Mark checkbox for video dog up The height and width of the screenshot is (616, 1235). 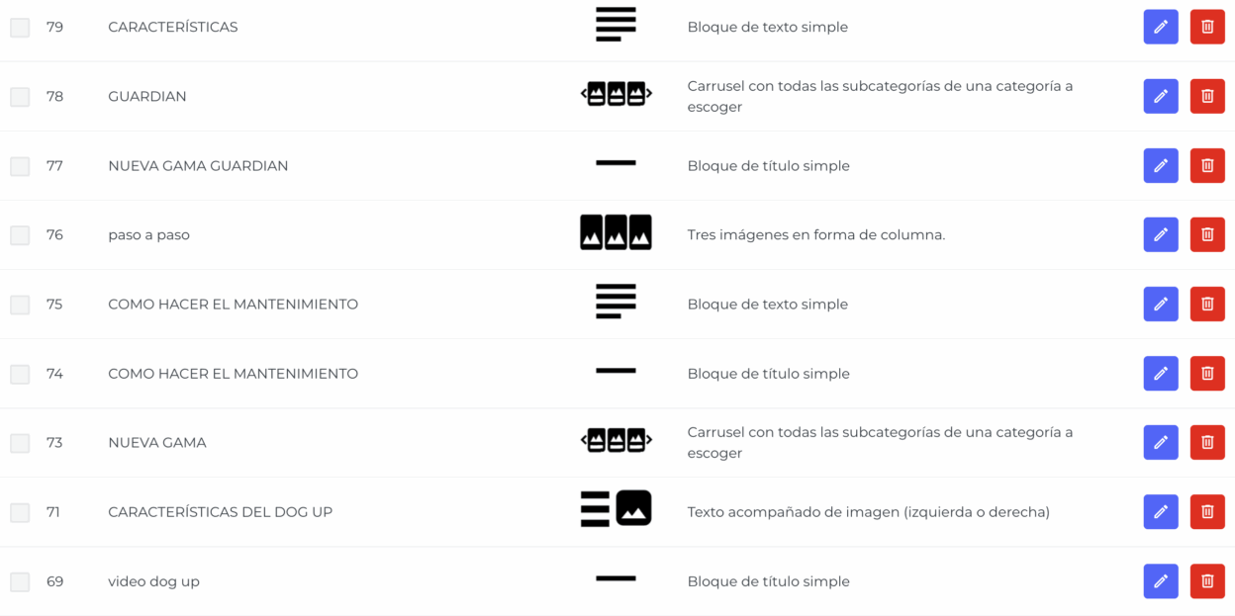tap(20, 581)
